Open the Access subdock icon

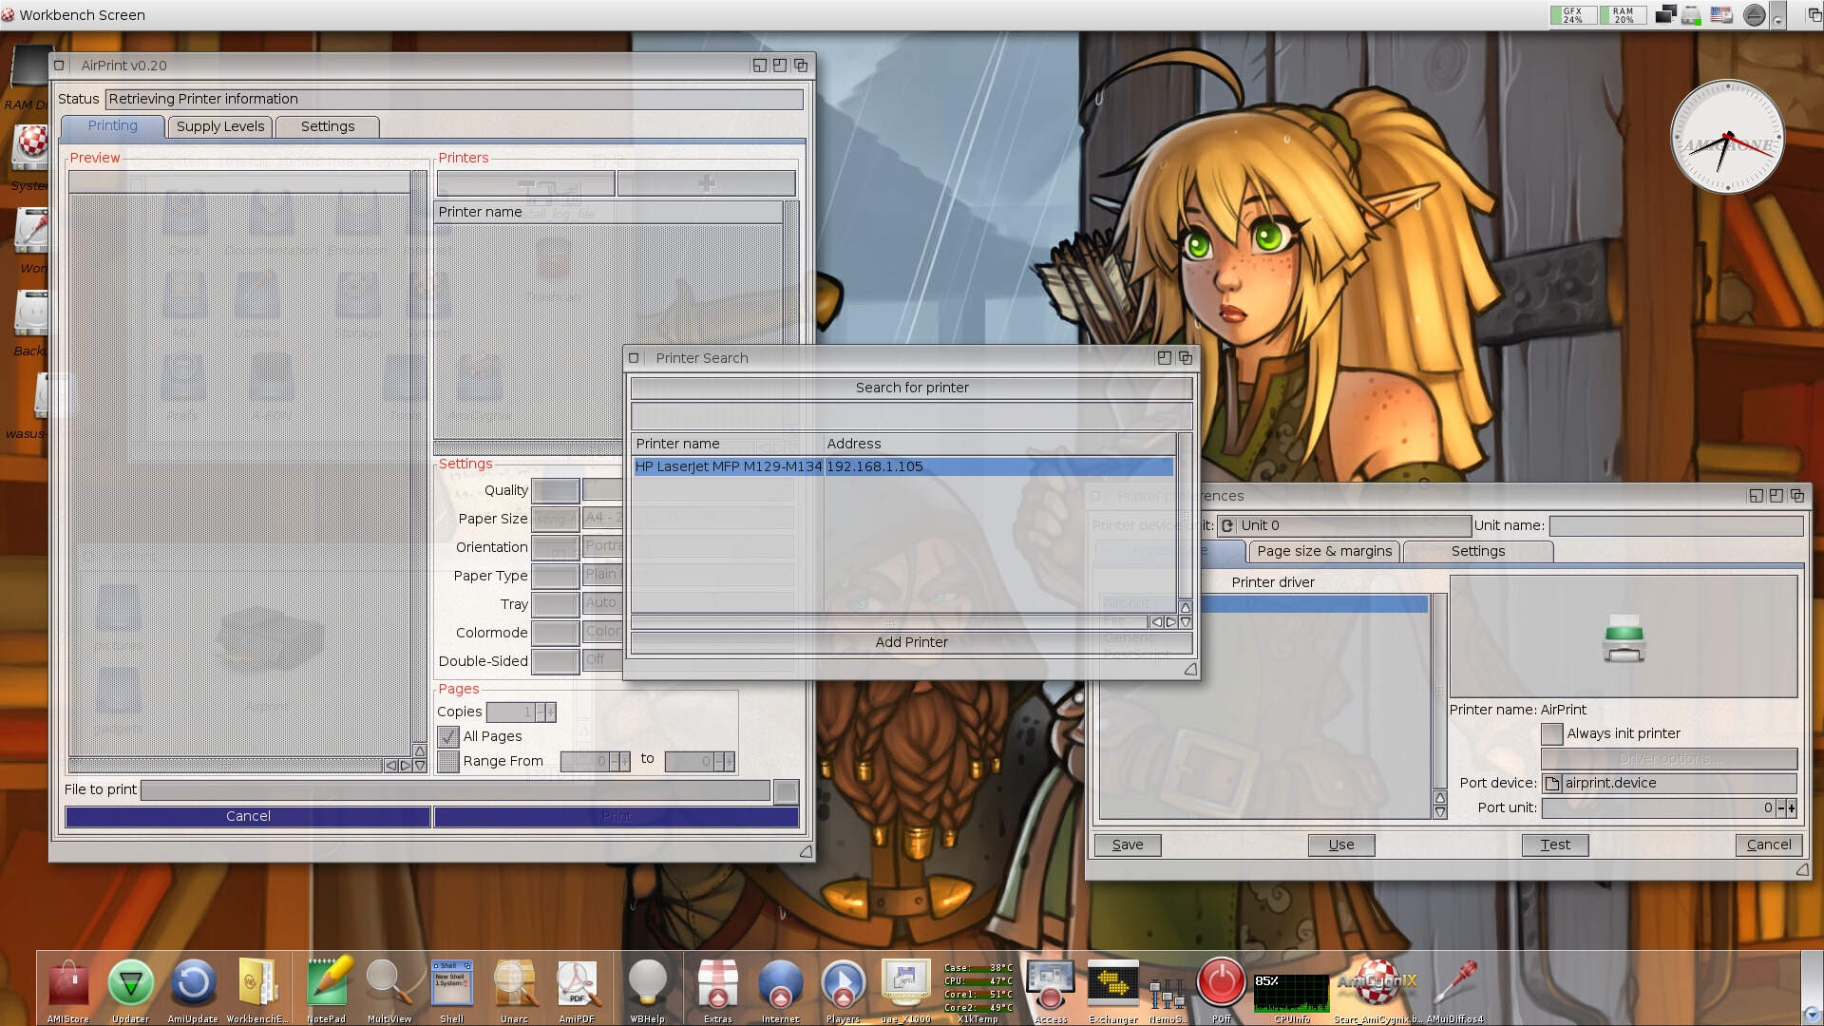tap(1050, 984)
